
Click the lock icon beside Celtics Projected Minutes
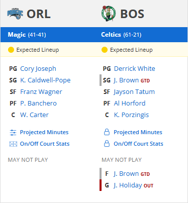[x=107, y=132]
